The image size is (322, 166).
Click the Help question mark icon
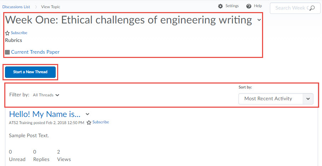tap(248, 6)
